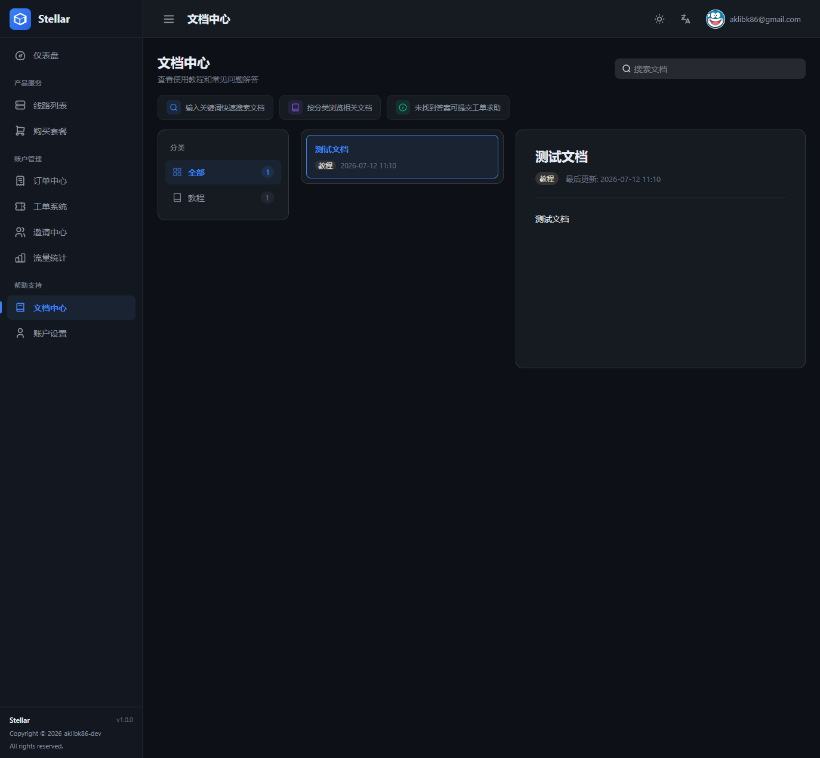The image size is (820, 758).
Task: Open the language translation switcher
Action: [x=686, y=19]
